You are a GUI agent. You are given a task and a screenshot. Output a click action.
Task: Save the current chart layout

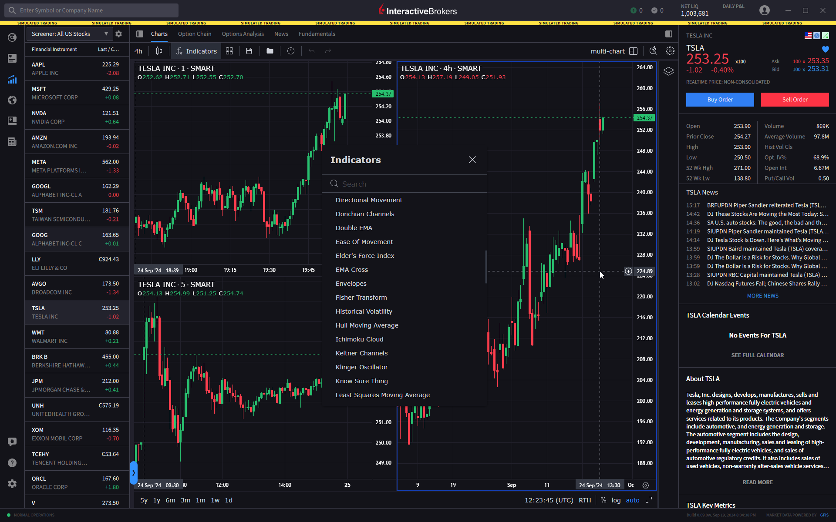[249, 51]
